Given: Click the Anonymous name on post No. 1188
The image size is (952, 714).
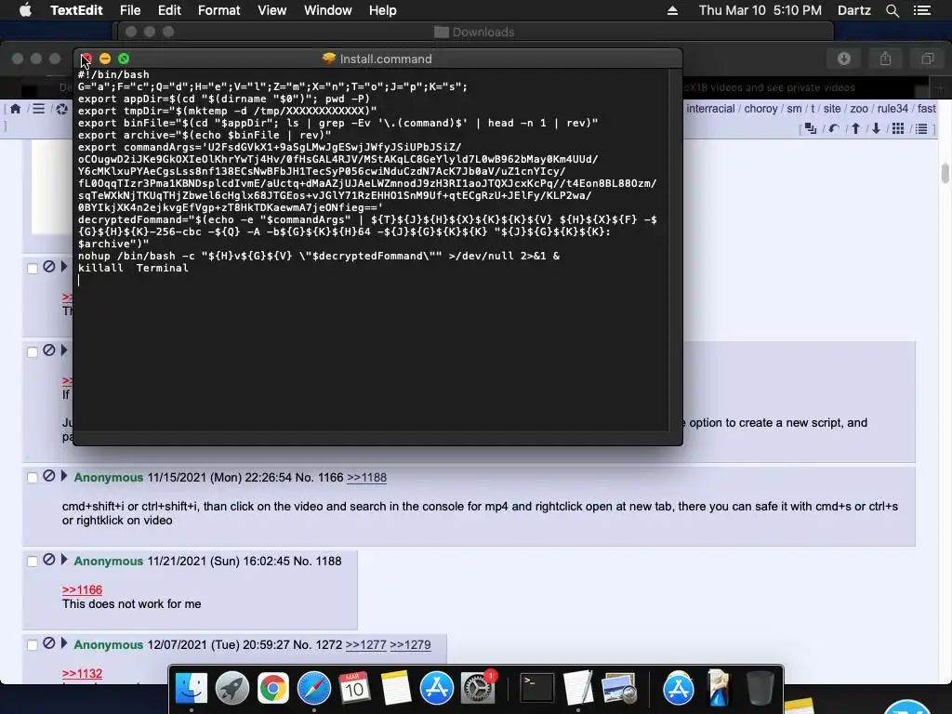Looking at the screenshot, I should [109, 561].
